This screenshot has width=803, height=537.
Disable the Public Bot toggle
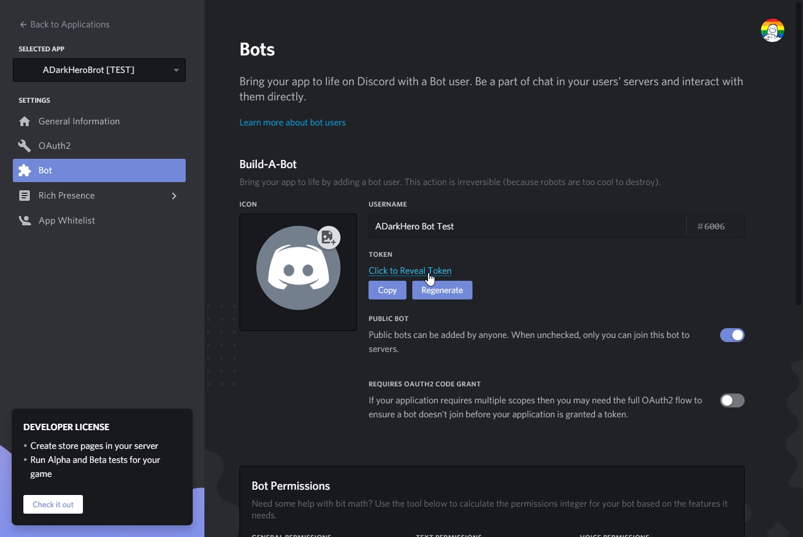tap(732, 335)
